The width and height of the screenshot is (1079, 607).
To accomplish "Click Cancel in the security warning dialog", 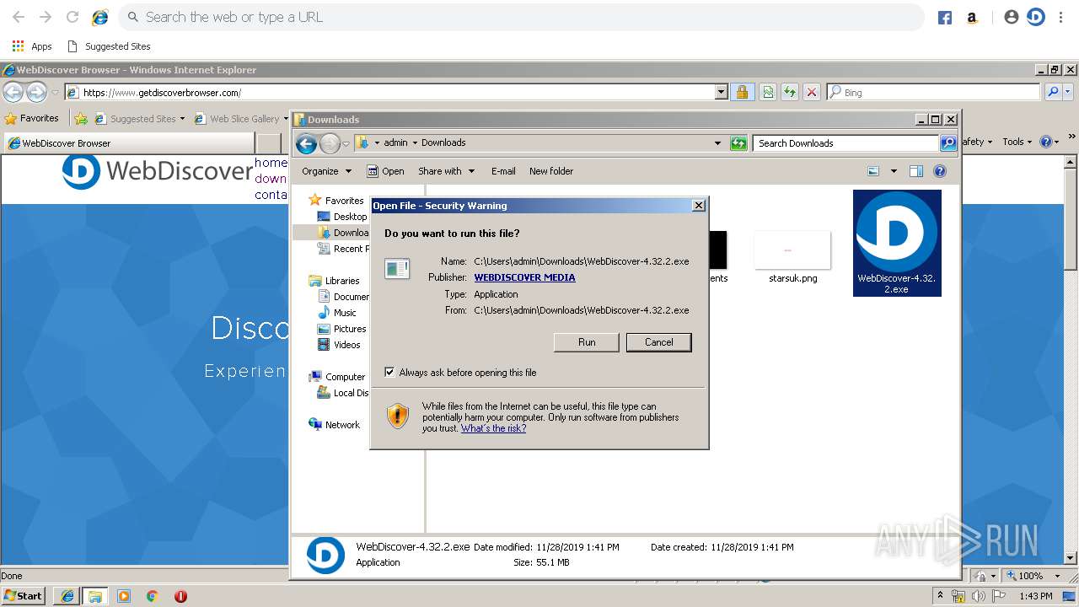I will point(658,342).
